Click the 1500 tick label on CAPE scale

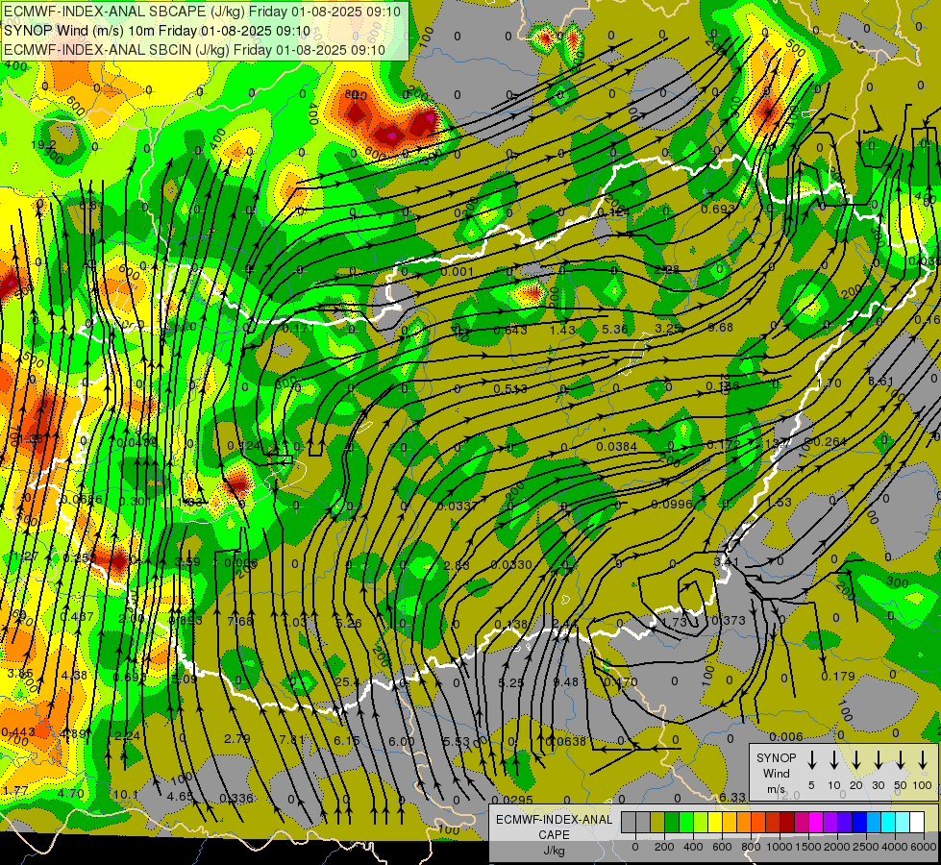coord(808,847)
